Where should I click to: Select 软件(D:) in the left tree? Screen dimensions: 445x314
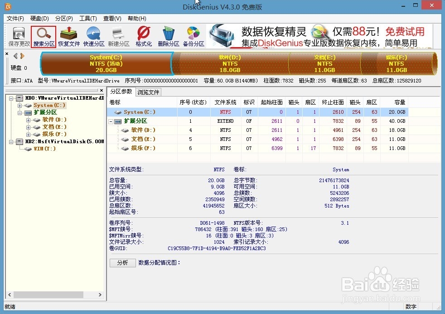click(54, 120)
